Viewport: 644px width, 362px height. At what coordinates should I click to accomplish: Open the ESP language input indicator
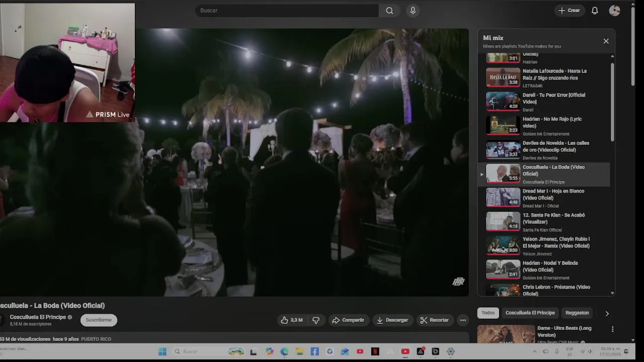pos(570,351)
